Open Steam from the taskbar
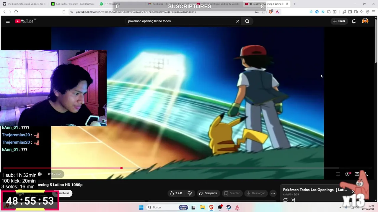378x212 pixels. tap(229, 207)
